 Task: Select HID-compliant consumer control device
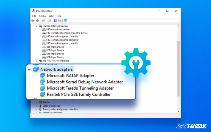click(67, 33)
